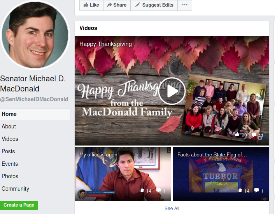Click the like icon on State Flag video
The image size is (275, 214).
[x=240, y=190]
